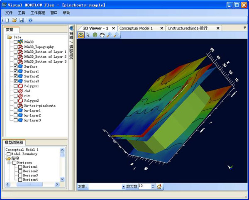Screen dimensions: 249x200
Task: Click the exaggeration value input field
Action: [x=144, y=186]
